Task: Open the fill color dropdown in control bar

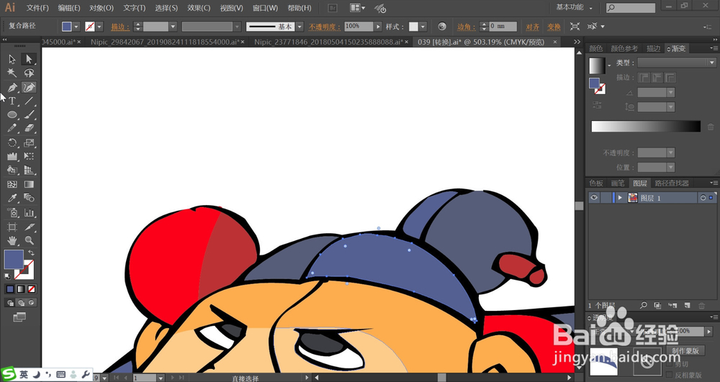Action: point(76,27)
